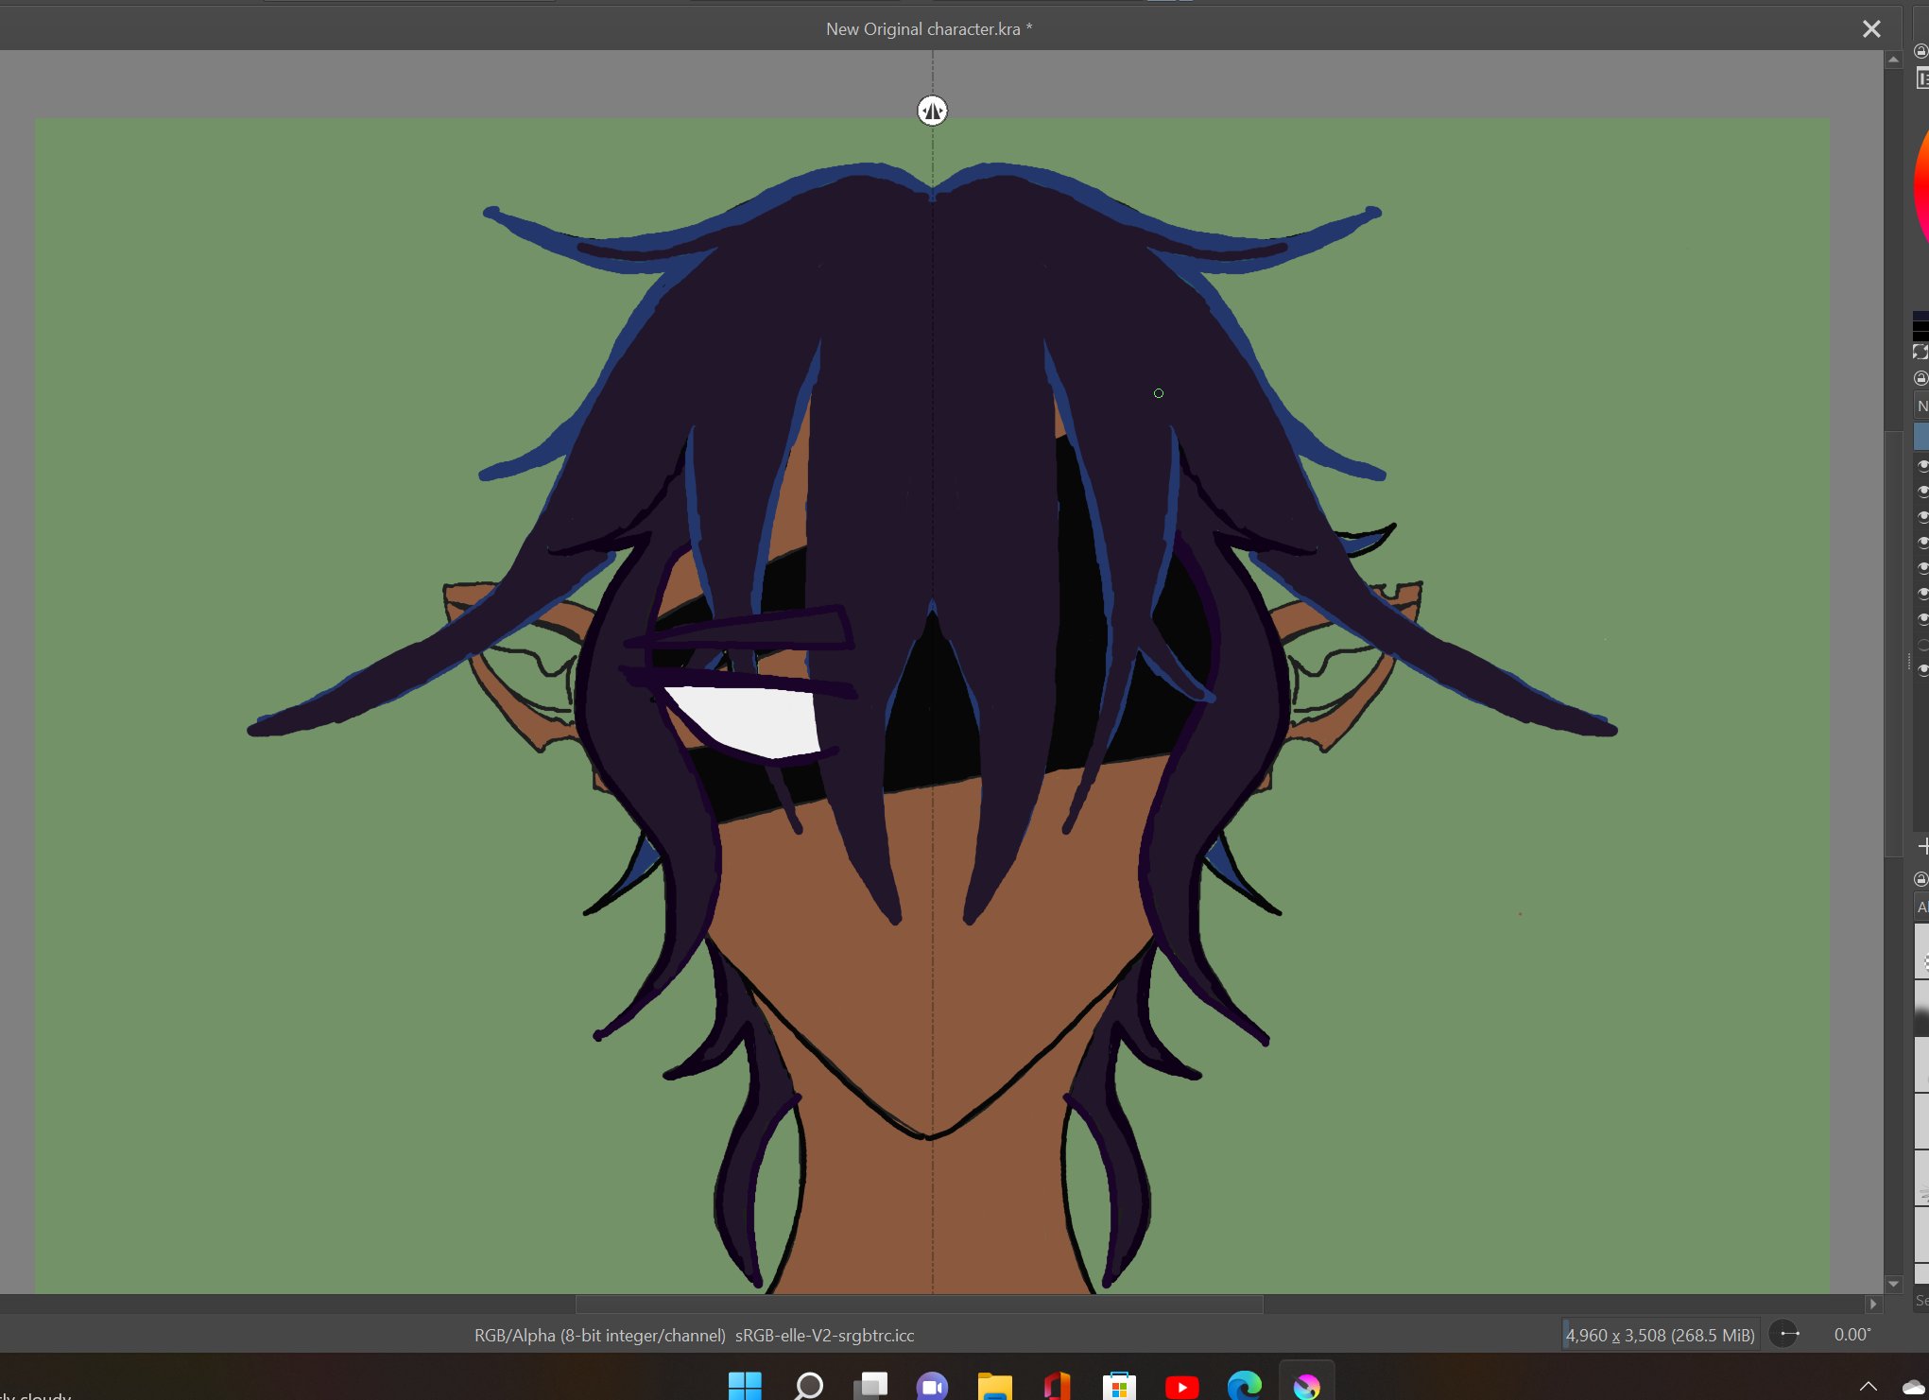Open Microsoft Store from the taskbar
This screenshot has width=1929, height=1400.
(1119, 1387)
